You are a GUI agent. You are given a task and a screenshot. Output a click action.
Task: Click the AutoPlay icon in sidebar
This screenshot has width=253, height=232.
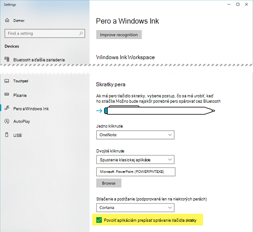[7, 121]
